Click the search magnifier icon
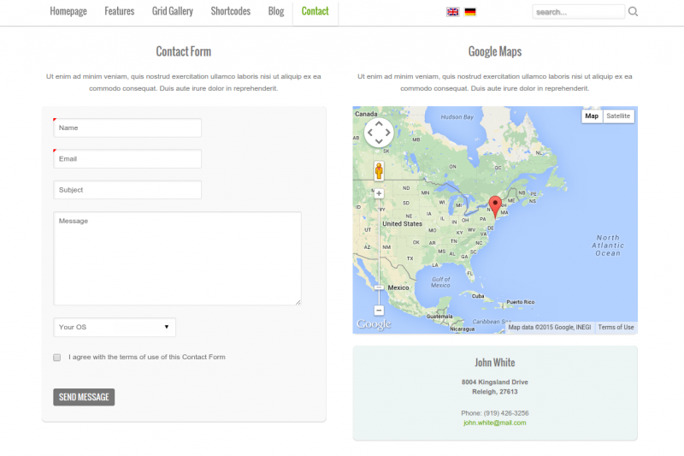 pyautogui.click(x=634, y=12)
